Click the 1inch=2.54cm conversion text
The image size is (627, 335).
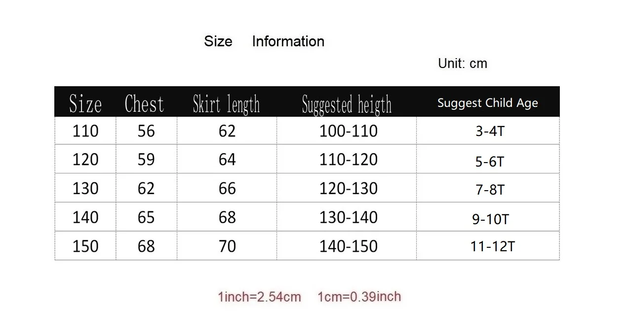pyautogui.click(x=259, y=297)
